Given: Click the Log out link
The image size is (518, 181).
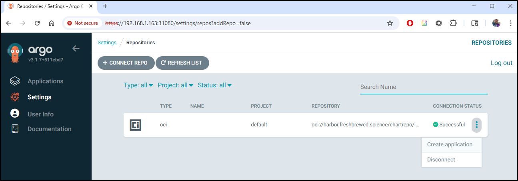Looking at the screenshot, I should click(501, 63).
